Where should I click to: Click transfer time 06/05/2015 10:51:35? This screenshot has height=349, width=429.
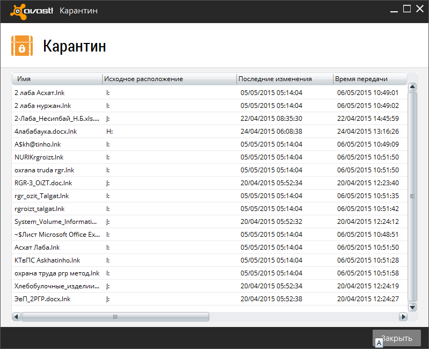click(x=368, y=196)
